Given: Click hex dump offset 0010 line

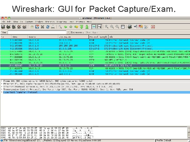Looking at the screenshot, I should [x=47, y=130].
